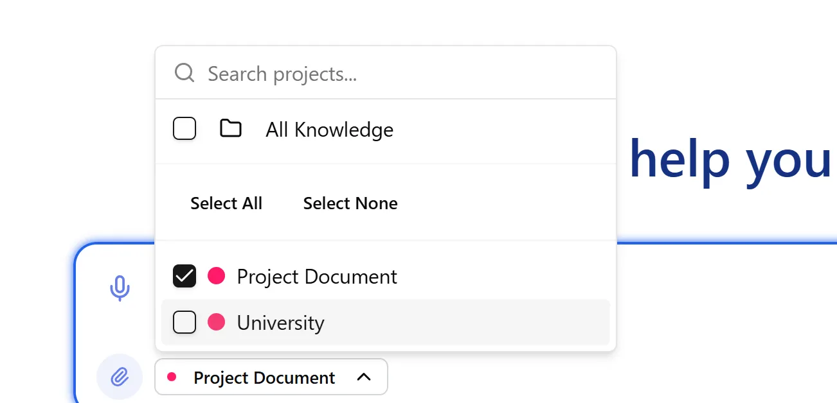Click the folder icon next to All Knowledge

[x=231, y=128]
